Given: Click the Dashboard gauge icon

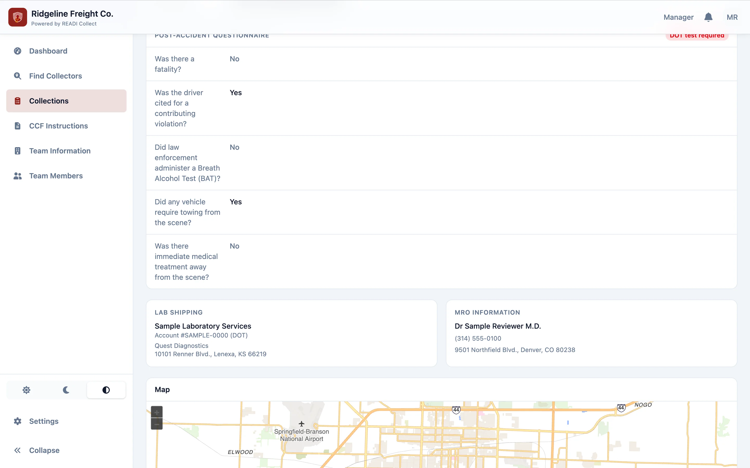Looking at the screenshot, I should click(x=18, y=51).
